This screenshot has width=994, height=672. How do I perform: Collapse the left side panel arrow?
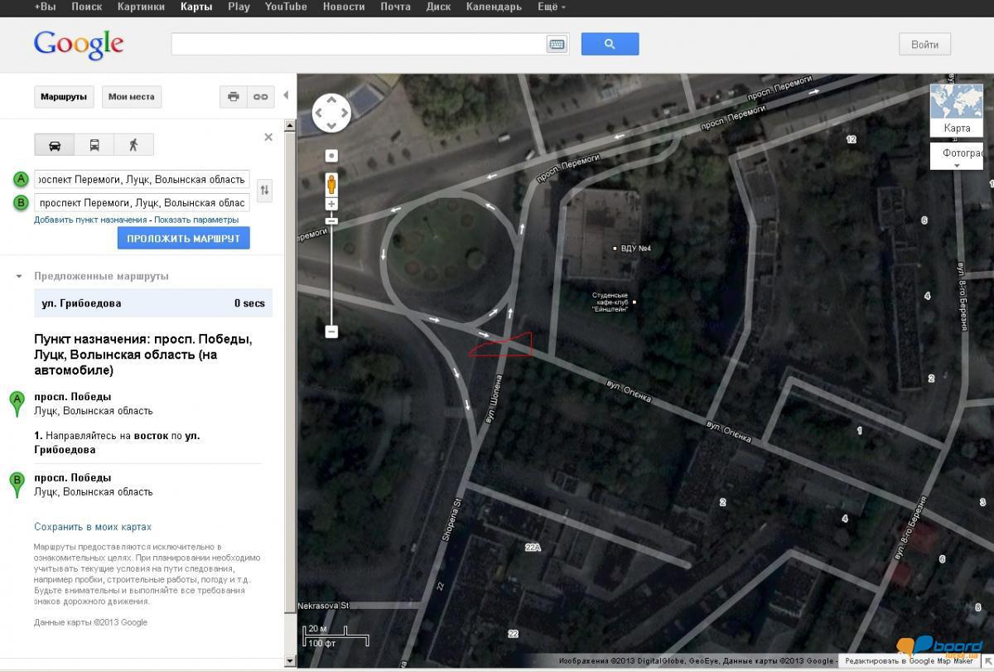286,95
